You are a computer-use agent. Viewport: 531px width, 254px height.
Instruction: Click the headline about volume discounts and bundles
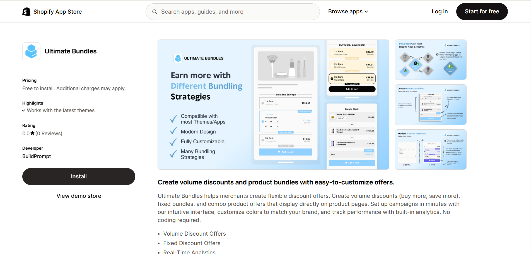click(276, 182)
